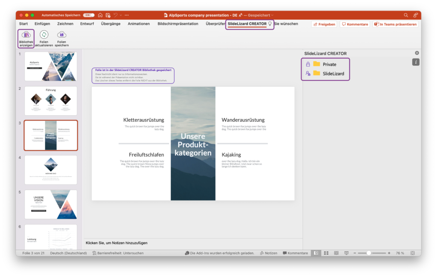Undo the last action
The width and height of the screenshot is (437, 277).
click(116, 15)
